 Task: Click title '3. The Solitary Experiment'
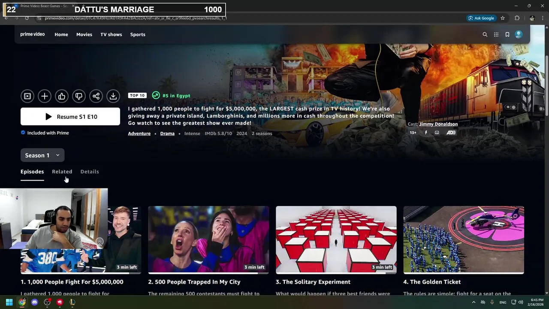313,282
